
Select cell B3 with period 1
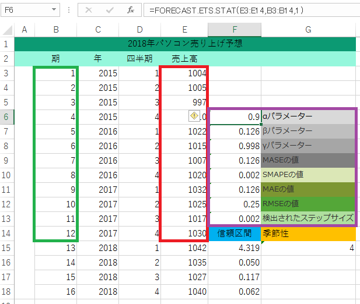pos(56,73)
